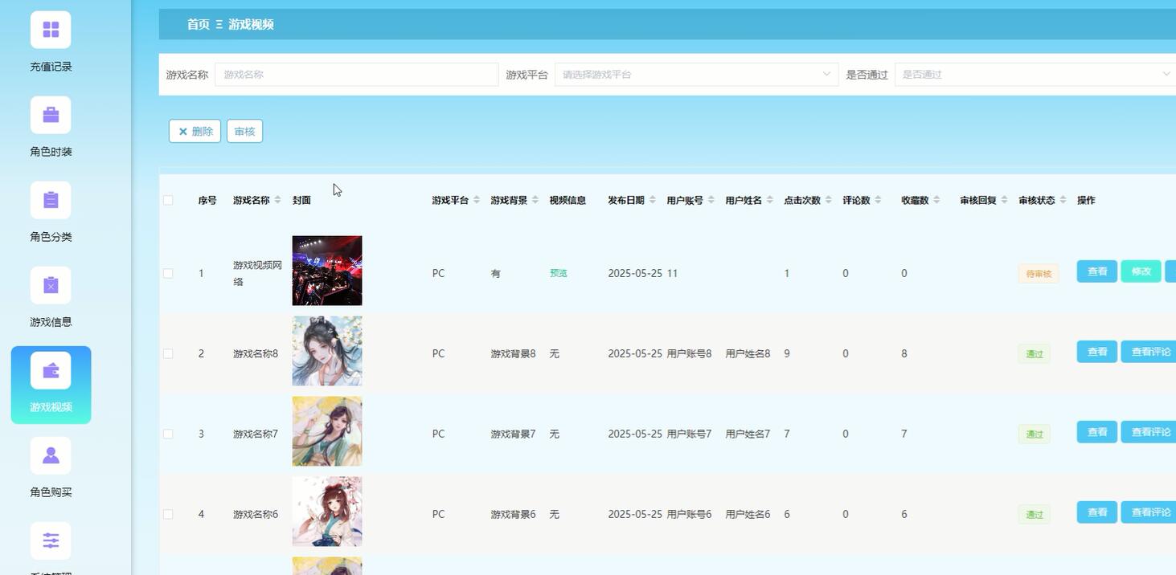Focus the 游戏名称 search input
The image size is (1176, 575).
356,75
